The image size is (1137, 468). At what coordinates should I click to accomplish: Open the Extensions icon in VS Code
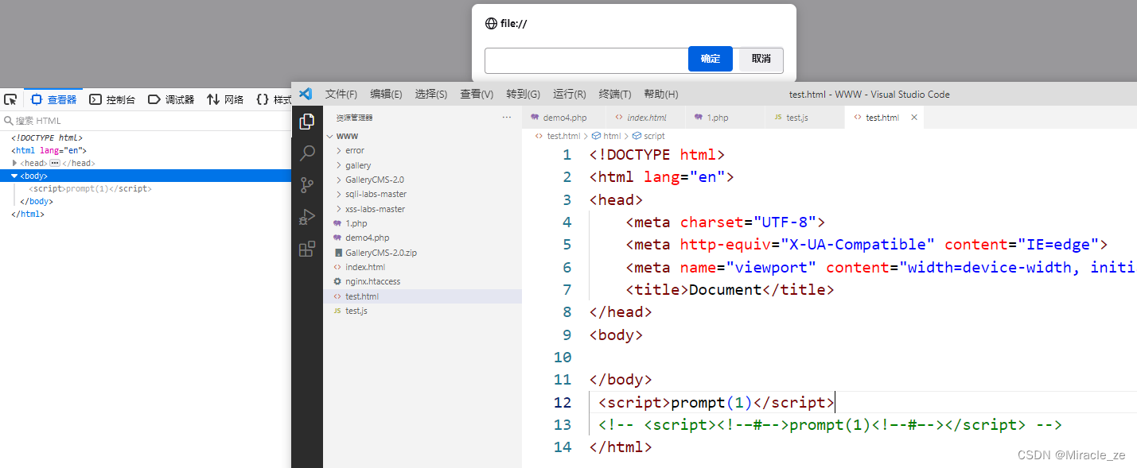coord(306,249)
